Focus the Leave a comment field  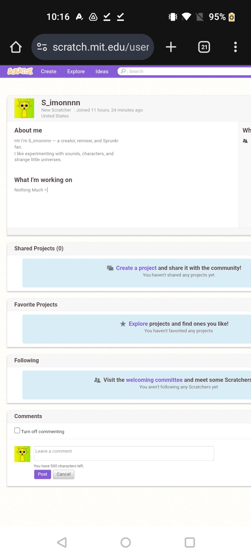coord(124,453)
